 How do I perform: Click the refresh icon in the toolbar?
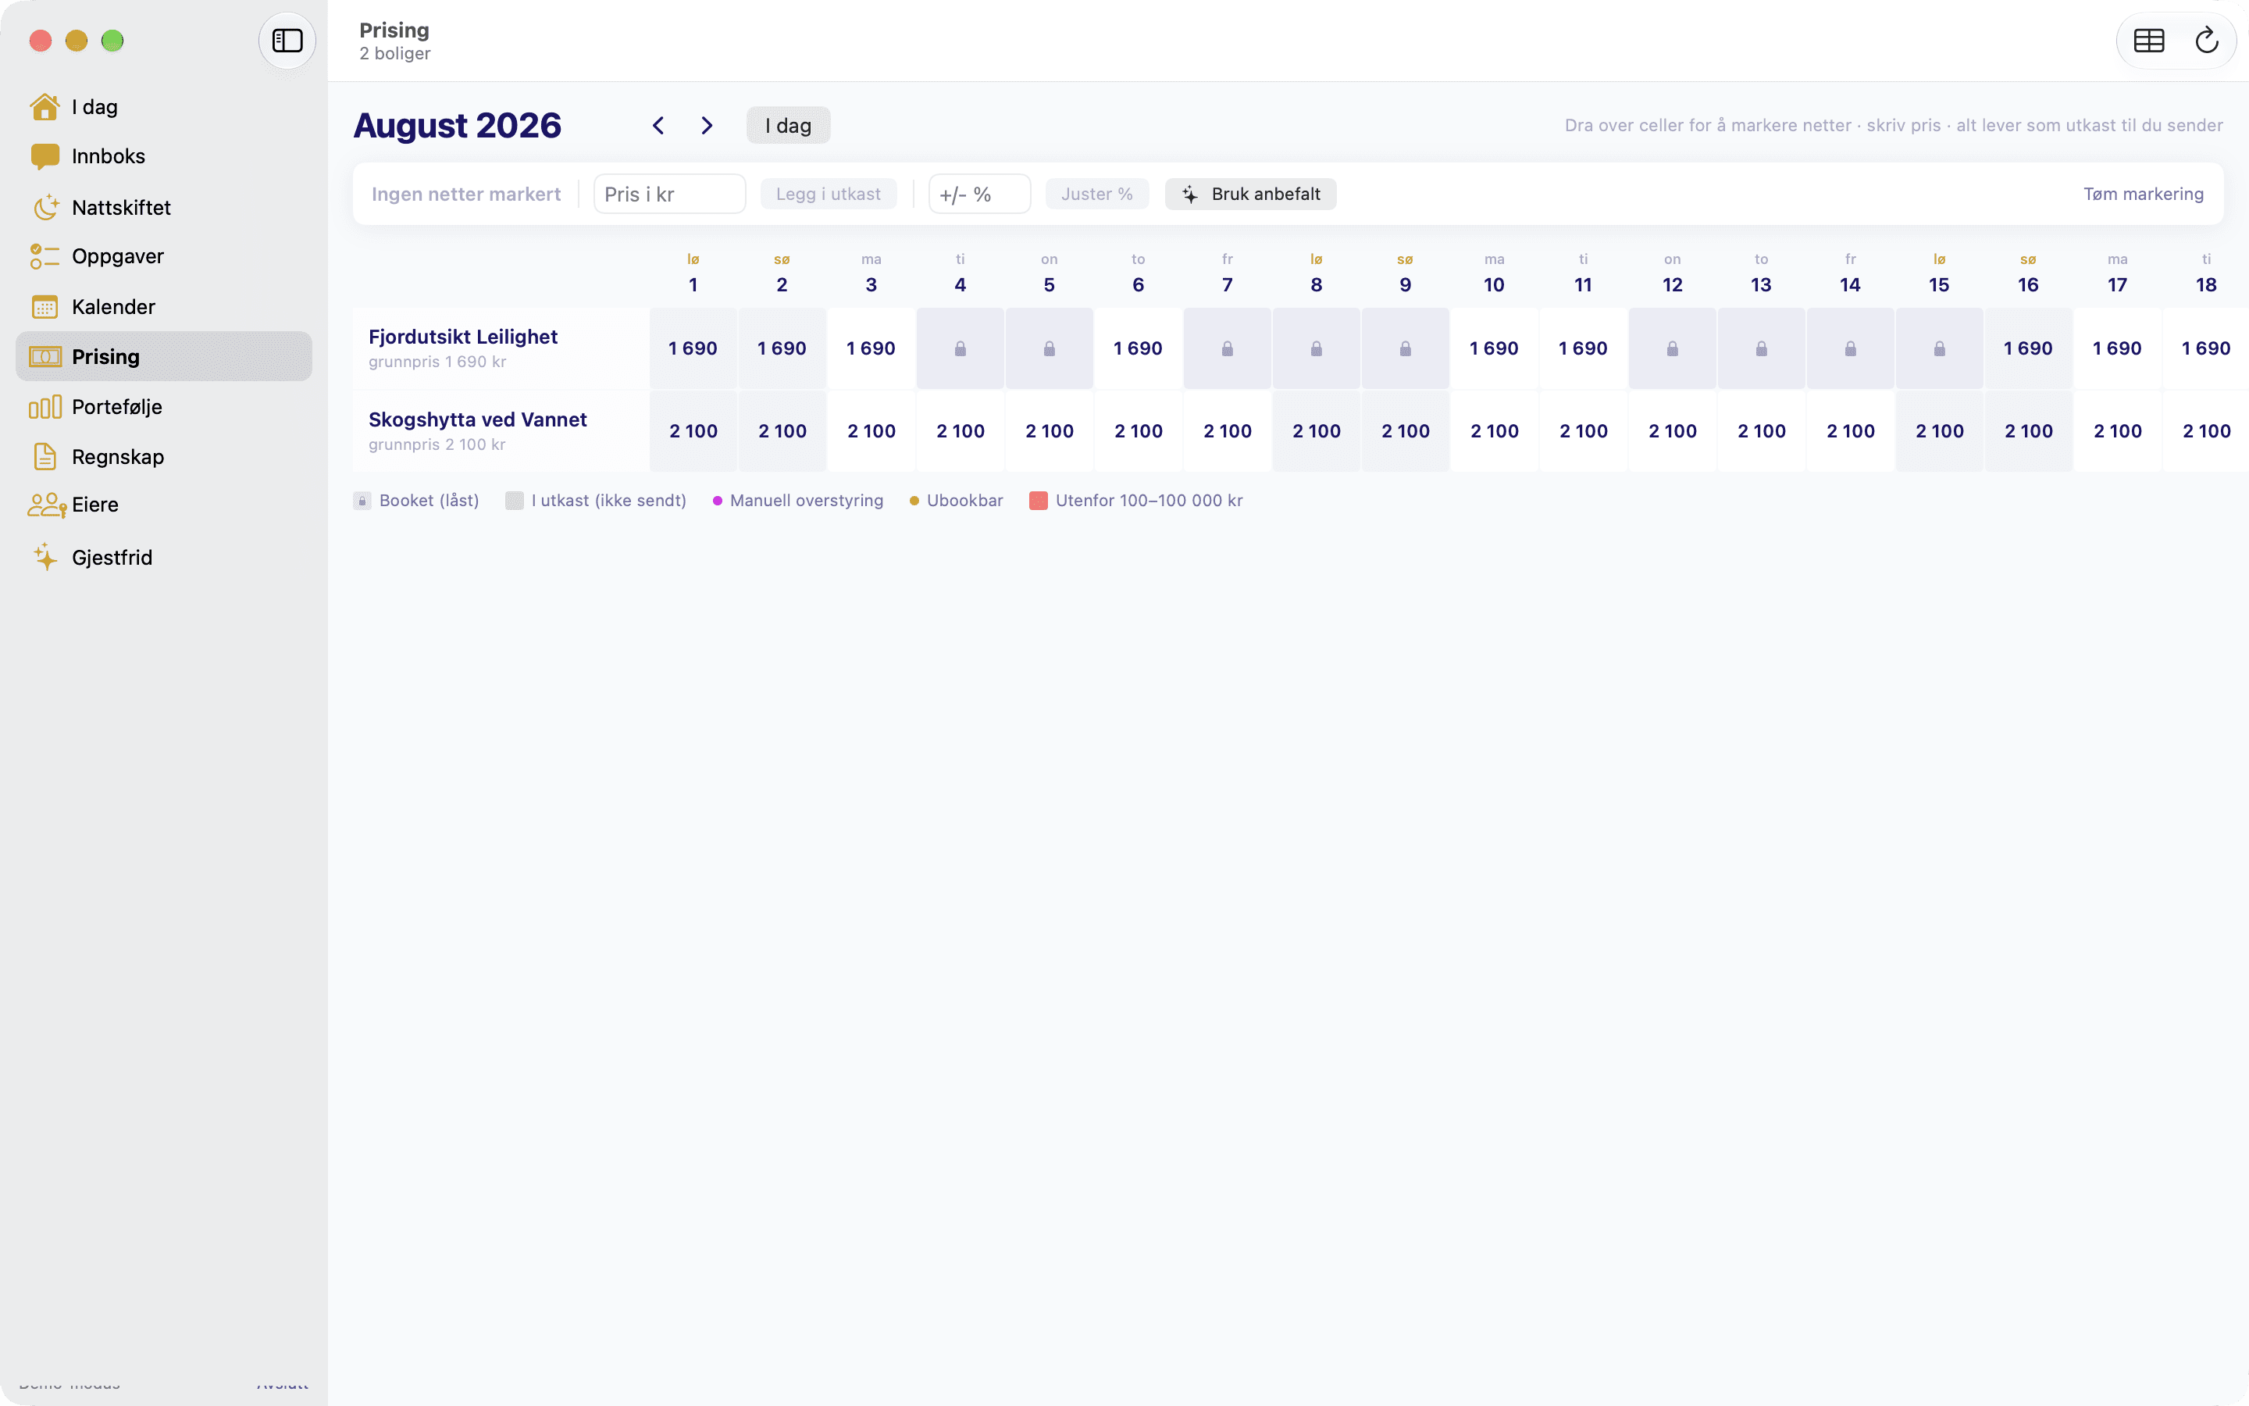(2206, 41)
